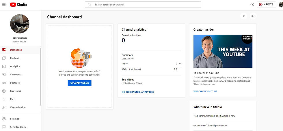This screenshot has width=283, height=131.
Task: Click the search magnifier icon
Action: click(x=90, y=5)
